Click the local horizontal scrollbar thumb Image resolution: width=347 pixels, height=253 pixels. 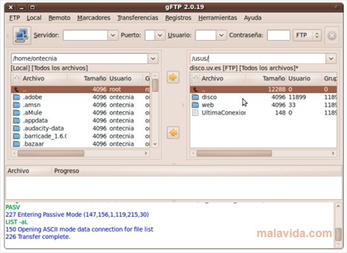click(x=51, y=153)
